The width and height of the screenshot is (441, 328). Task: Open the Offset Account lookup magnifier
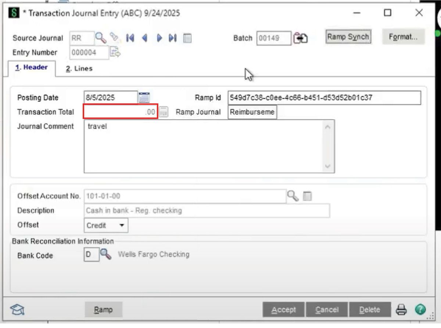coord(292,196)
